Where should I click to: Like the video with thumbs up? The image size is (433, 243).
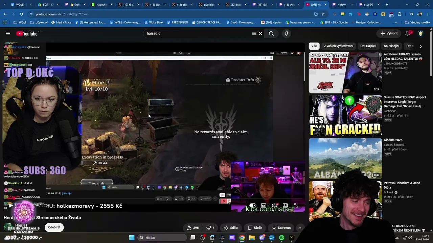point(193,228)
